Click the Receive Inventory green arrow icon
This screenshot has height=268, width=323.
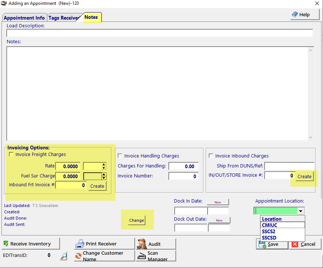[6, 244]
